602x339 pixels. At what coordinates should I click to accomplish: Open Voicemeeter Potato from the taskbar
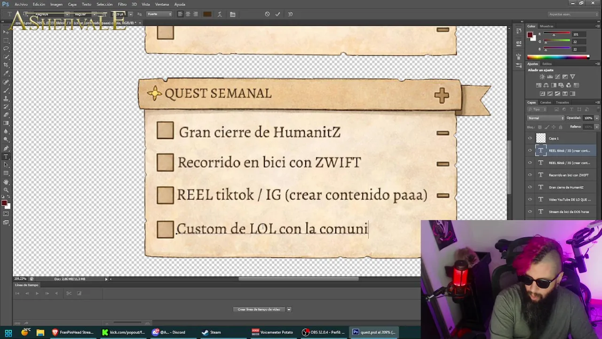pos(273,332)
